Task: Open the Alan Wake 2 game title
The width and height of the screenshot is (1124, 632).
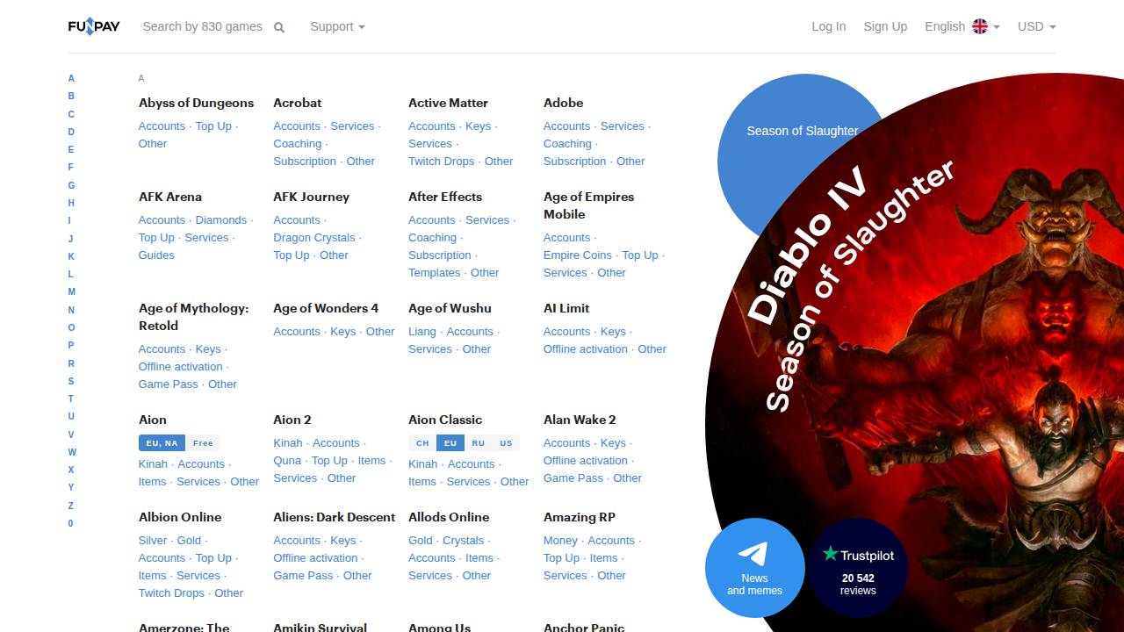Action: tap(580, 420)
